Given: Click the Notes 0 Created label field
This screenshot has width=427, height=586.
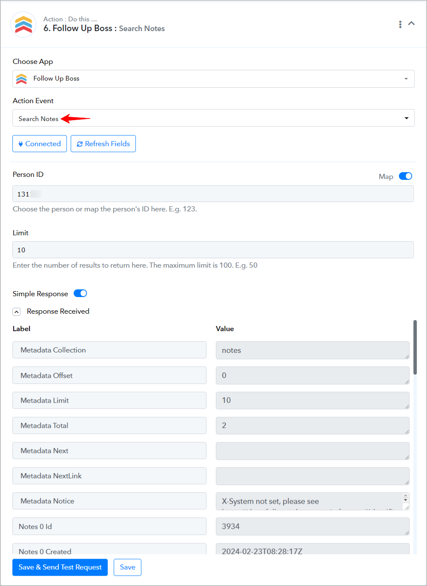Looking at the screenshot, I should point(109,548).
